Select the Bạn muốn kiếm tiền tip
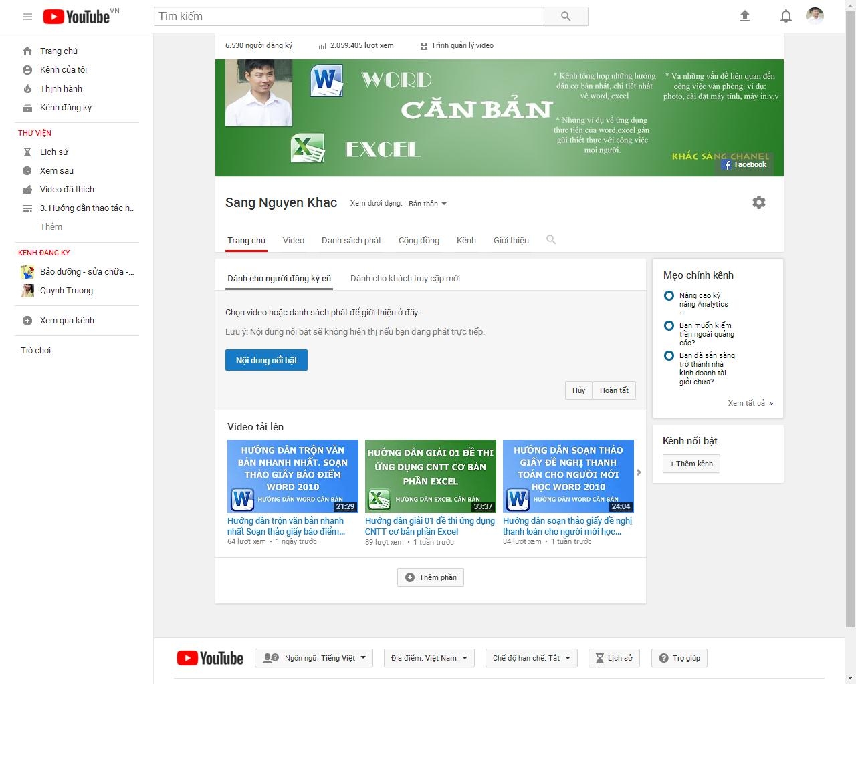Viewport: 856px width, 759px height. pos(699,334)
